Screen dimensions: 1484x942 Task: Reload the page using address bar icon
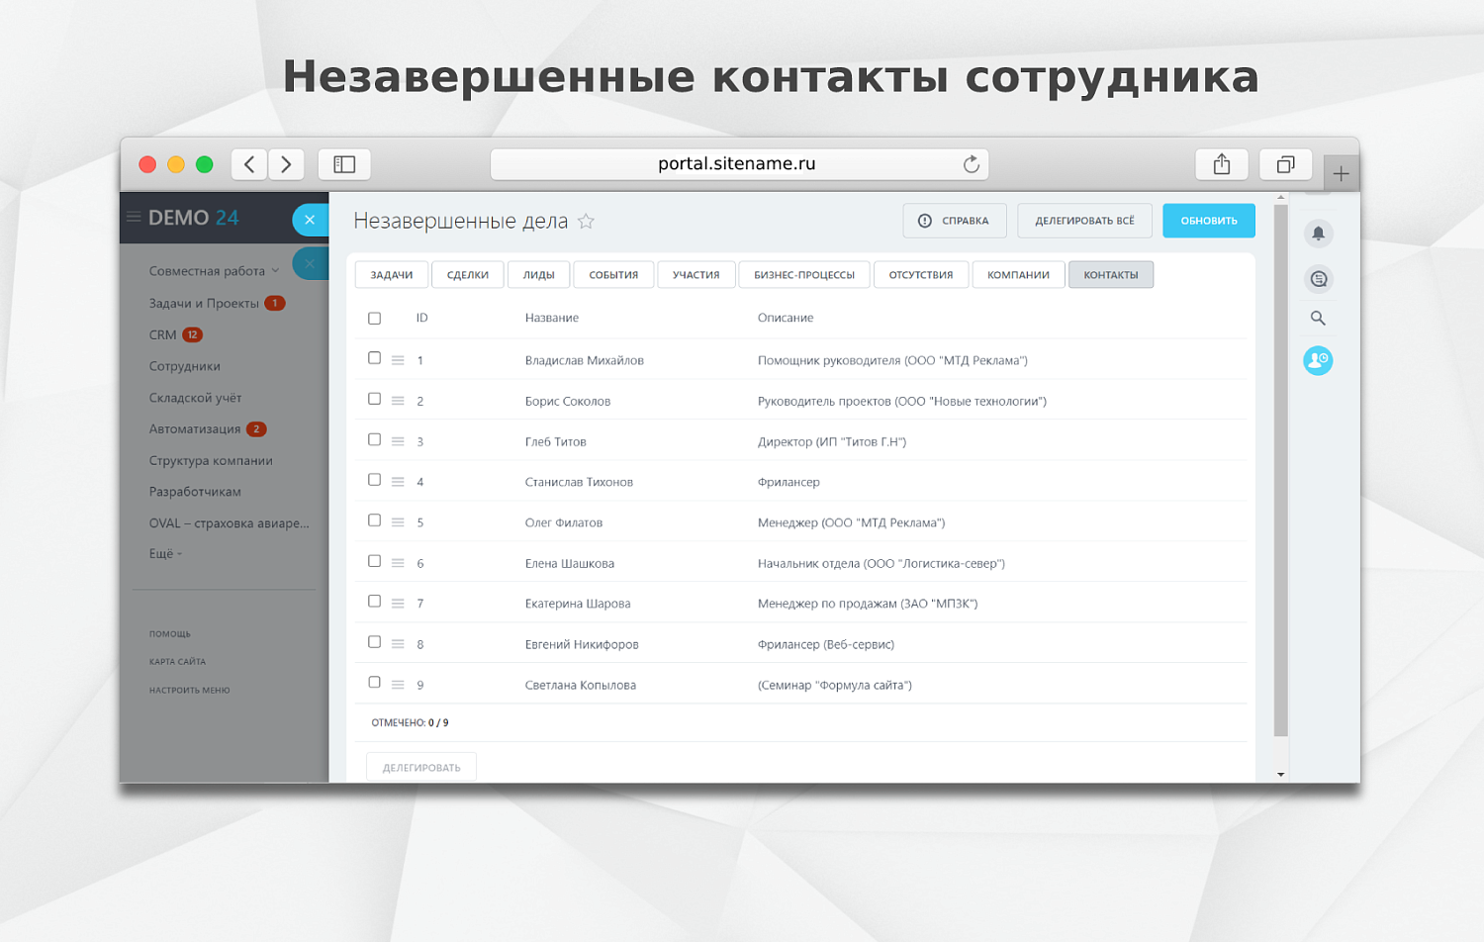point(971,164)
